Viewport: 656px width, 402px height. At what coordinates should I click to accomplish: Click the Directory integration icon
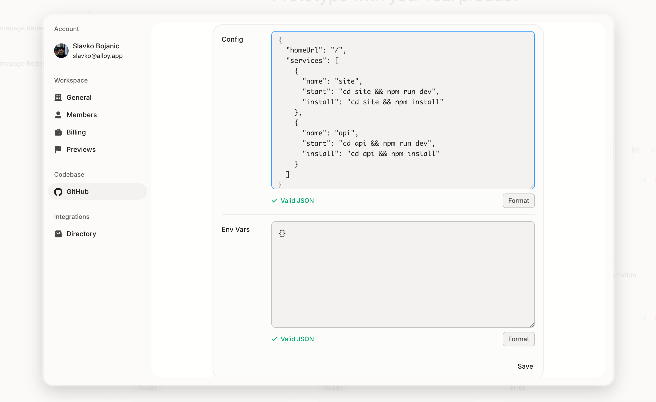(x=58, y=234)
